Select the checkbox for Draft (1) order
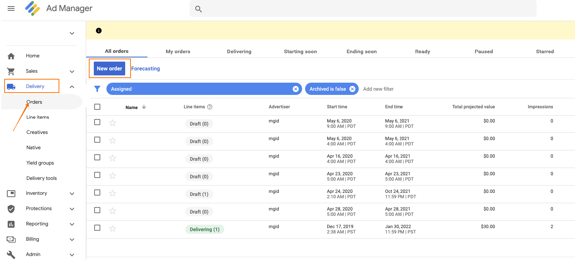 tap(97, 192)
